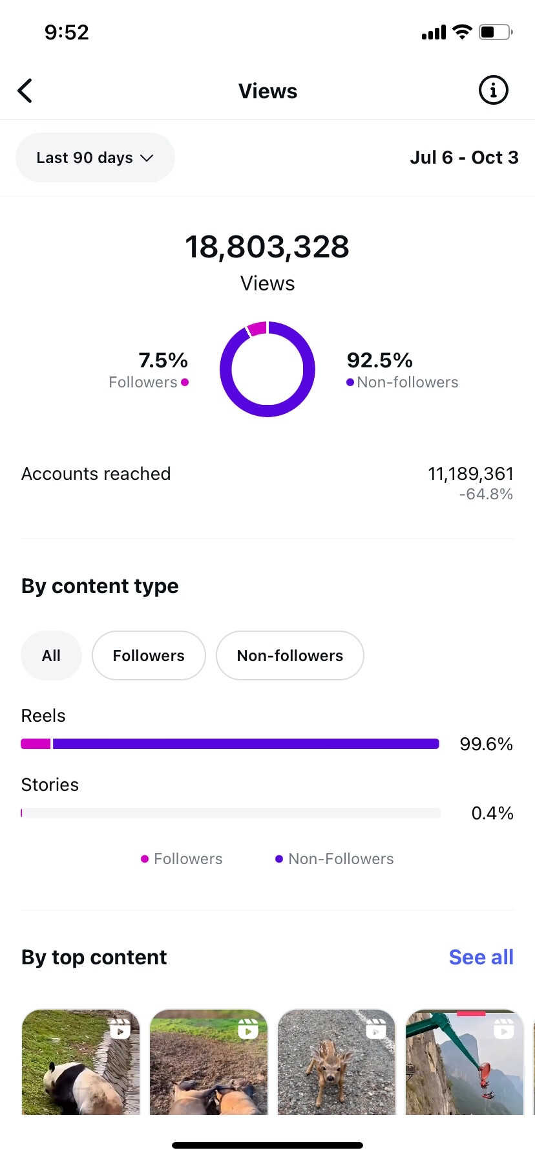Image resolution: width=535 pixels, height=1159 pixels.
Task: Tap the Jul 6 - Oct 3 date range
Action: (464, 158)
